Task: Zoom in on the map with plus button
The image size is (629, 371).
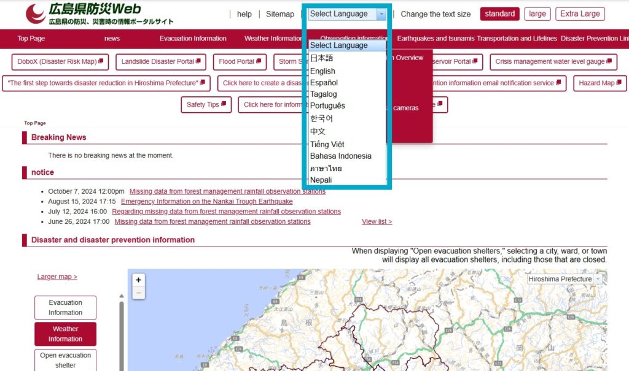Action: pos(139,280)
